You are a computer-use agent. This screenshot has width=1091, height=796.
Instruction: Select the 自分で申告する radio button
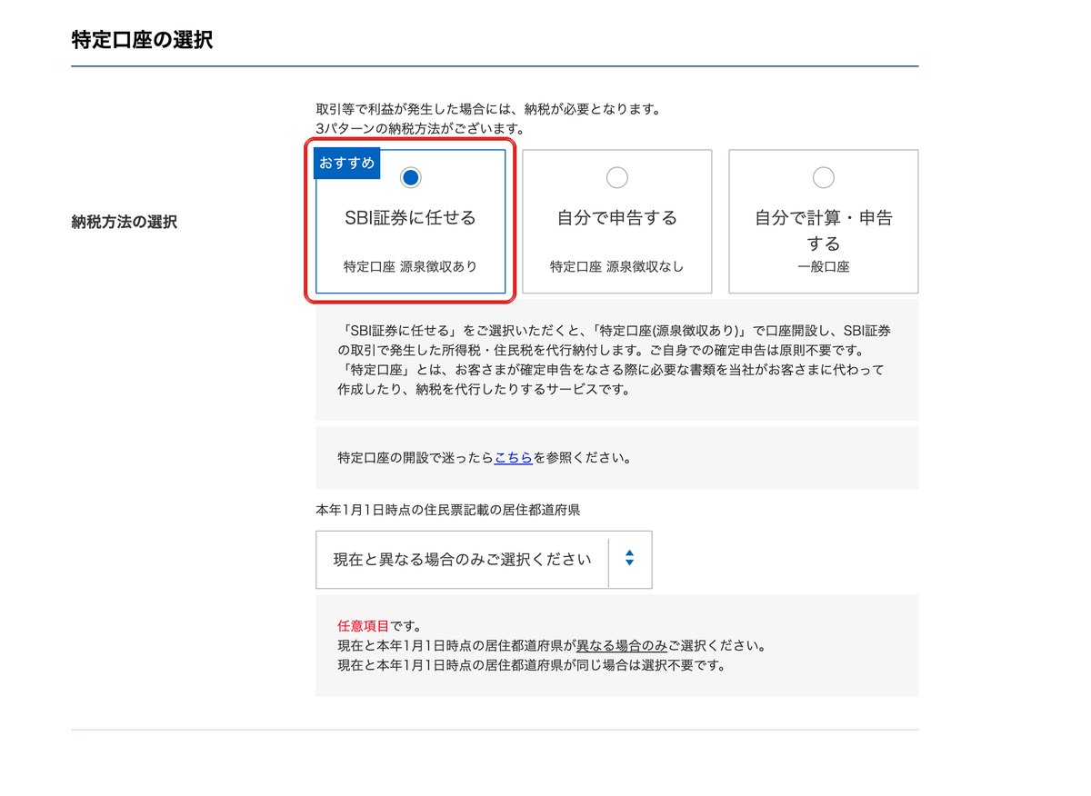pyautogui.click(x=616, y=177)
